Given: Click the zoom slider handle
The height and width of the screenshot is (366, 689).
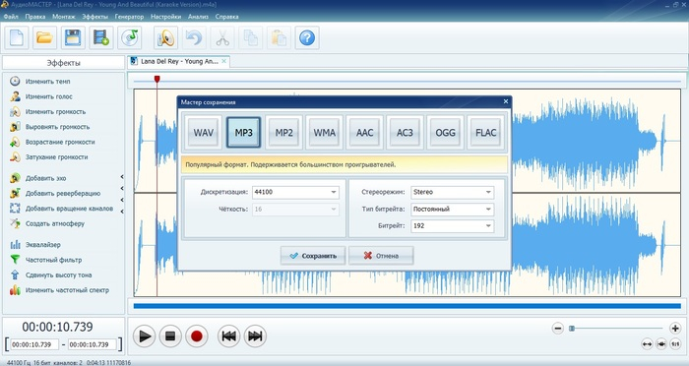Looking at the screenshot, I should (572, 329).
